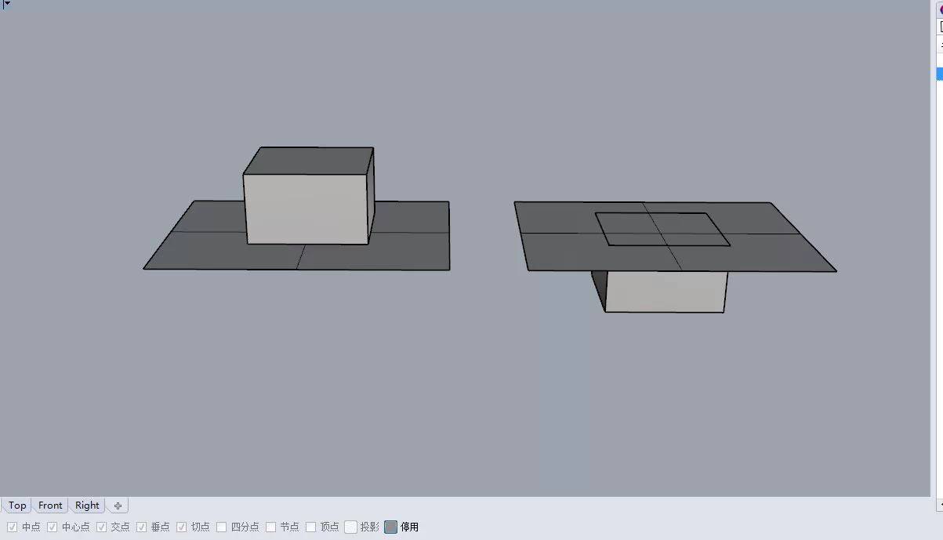Enable the 四分点 quadrant snap
The width and height of the screenshot is (943, 540).
(x=221, y=526)
